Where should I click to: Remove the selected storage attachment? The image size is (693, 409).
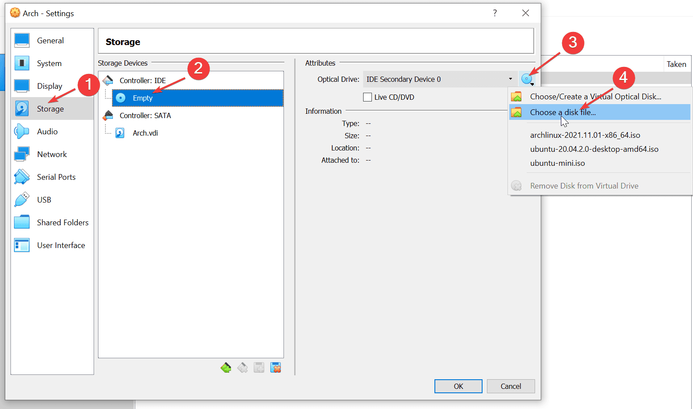(276, 368)
